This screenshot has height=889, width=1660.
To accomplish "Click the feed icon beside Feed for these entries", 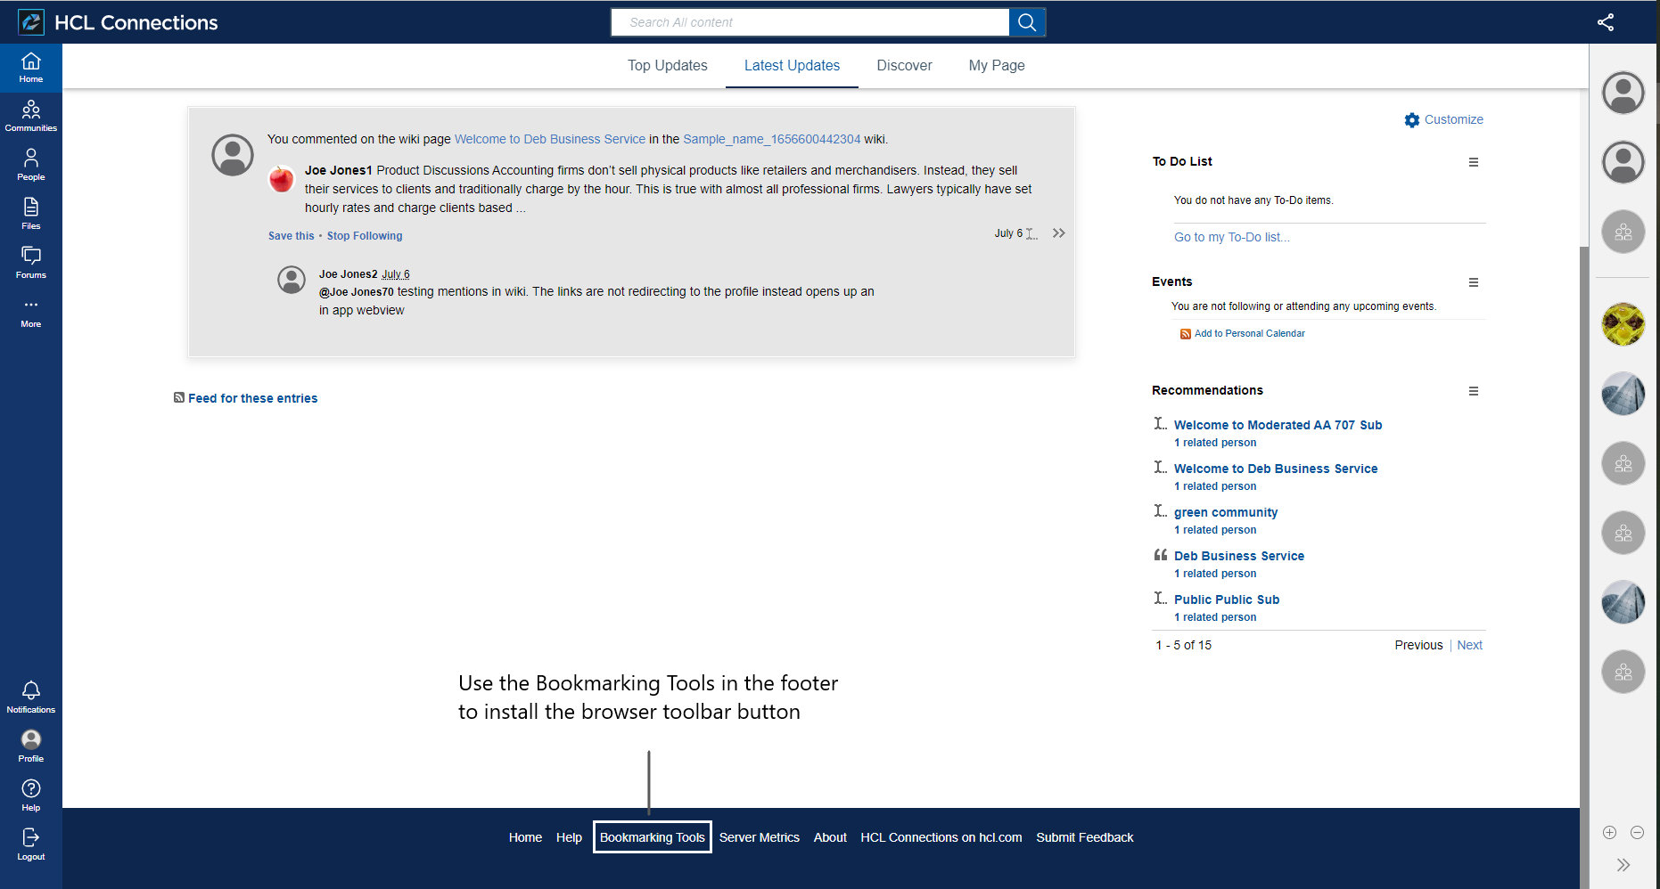I will tap(179, 397).
